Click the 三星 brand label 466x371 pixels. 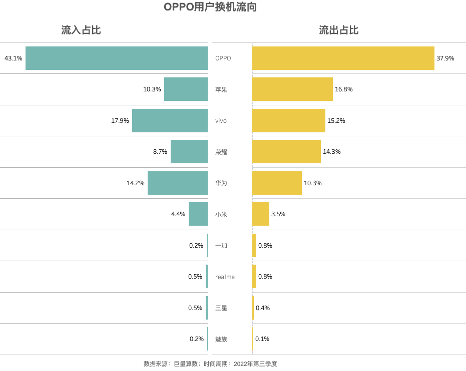[221, 308]
